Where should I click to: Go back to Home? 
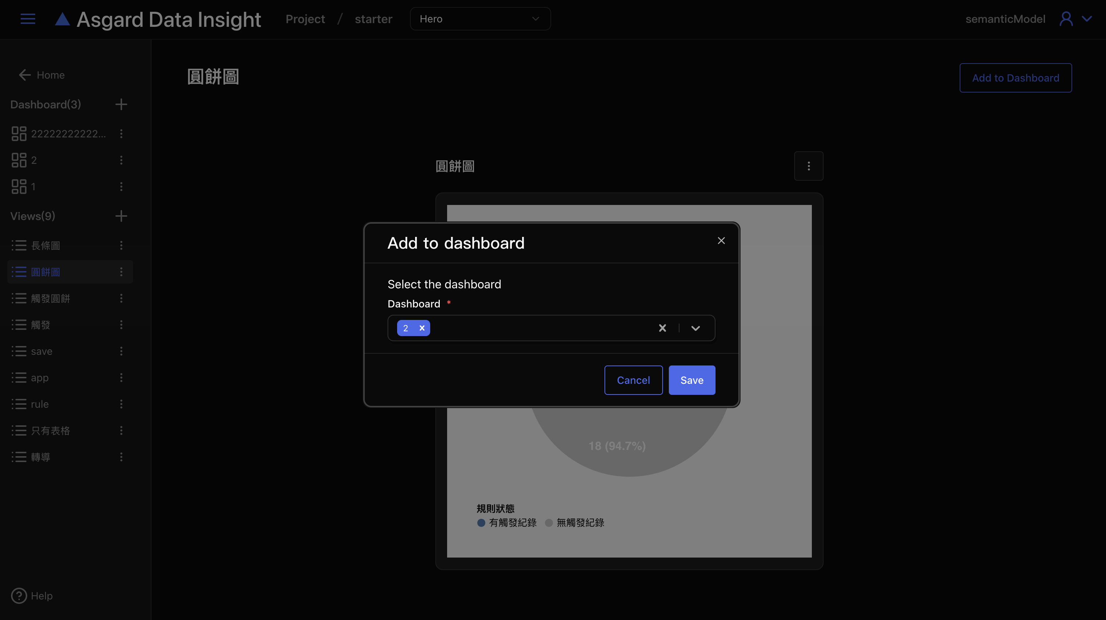(42, 75)
